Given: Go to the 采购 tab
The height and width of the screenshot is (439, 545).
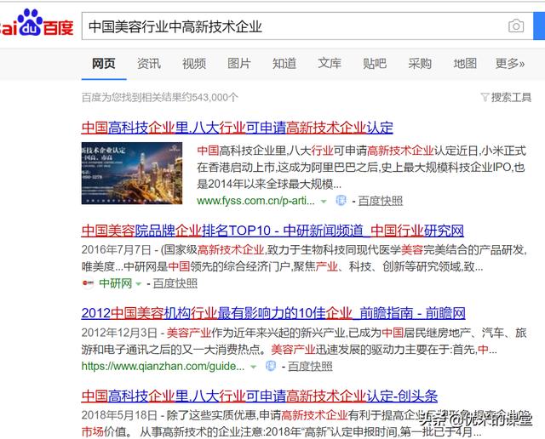Looking at the screenshot, I should click(420, 64).
